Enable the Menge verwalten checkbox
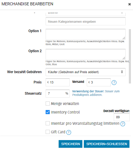133x151 pixels. (x=48, y=104)
